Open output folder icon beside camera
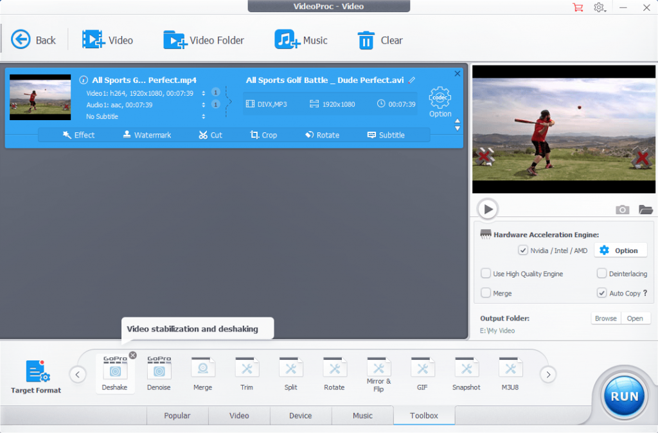The width and height of the screenshot is (658, 433). click(645, 209)
